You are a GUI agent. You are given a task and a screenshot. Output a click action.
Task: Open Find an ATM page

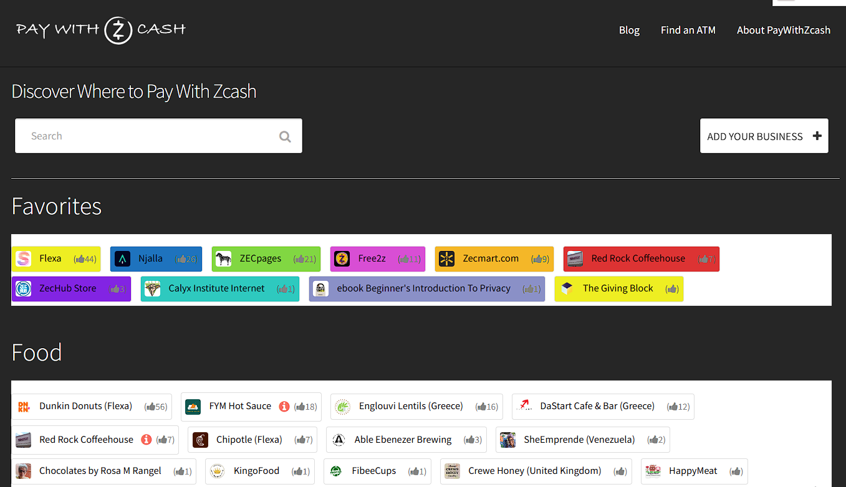(688, 30)
